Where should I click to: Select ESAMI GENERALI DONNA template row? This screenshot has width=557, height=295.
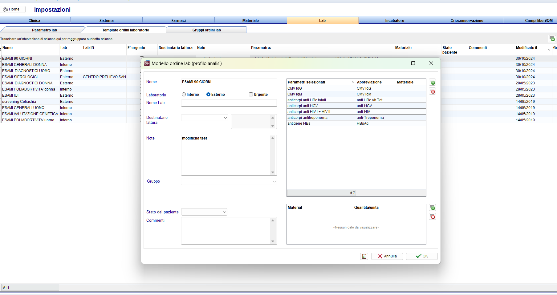pyautogui.click(x=24, y=65)
